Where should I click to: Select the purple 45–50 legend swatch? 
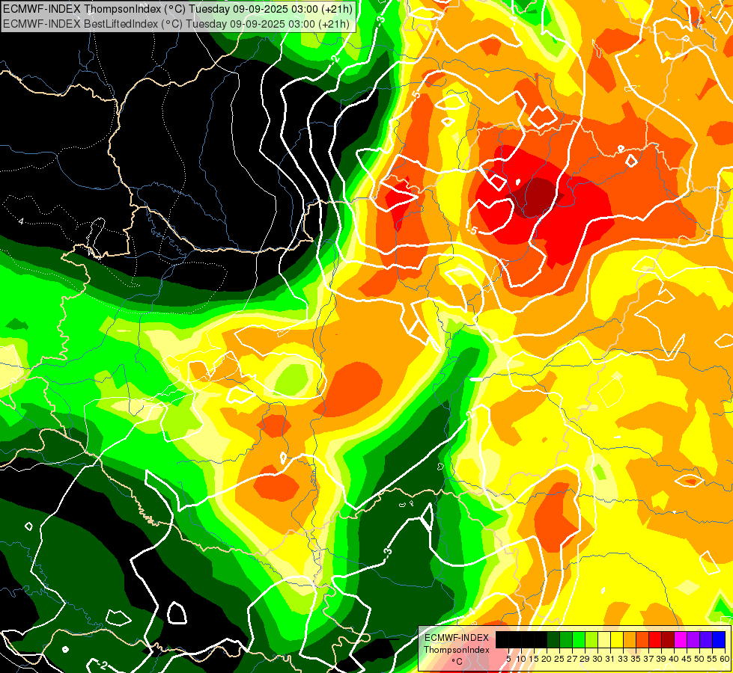click(693, 639)
